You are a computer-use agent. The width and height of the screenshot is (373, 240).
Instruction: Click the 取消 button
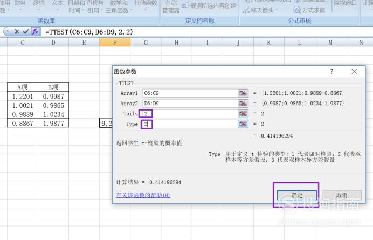(342, 195)
